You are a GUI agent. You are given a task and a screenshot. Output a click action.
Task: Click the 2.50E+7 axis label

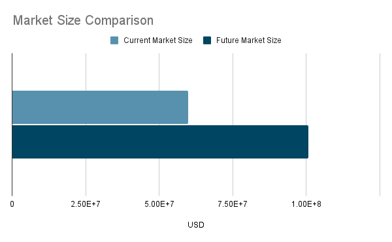pyautogui.click(x=86, y=204)
